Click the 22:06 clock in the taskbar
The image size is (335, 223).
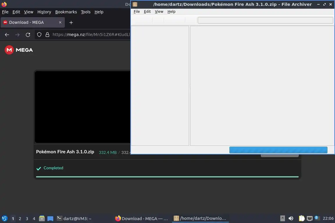(328, 218)
